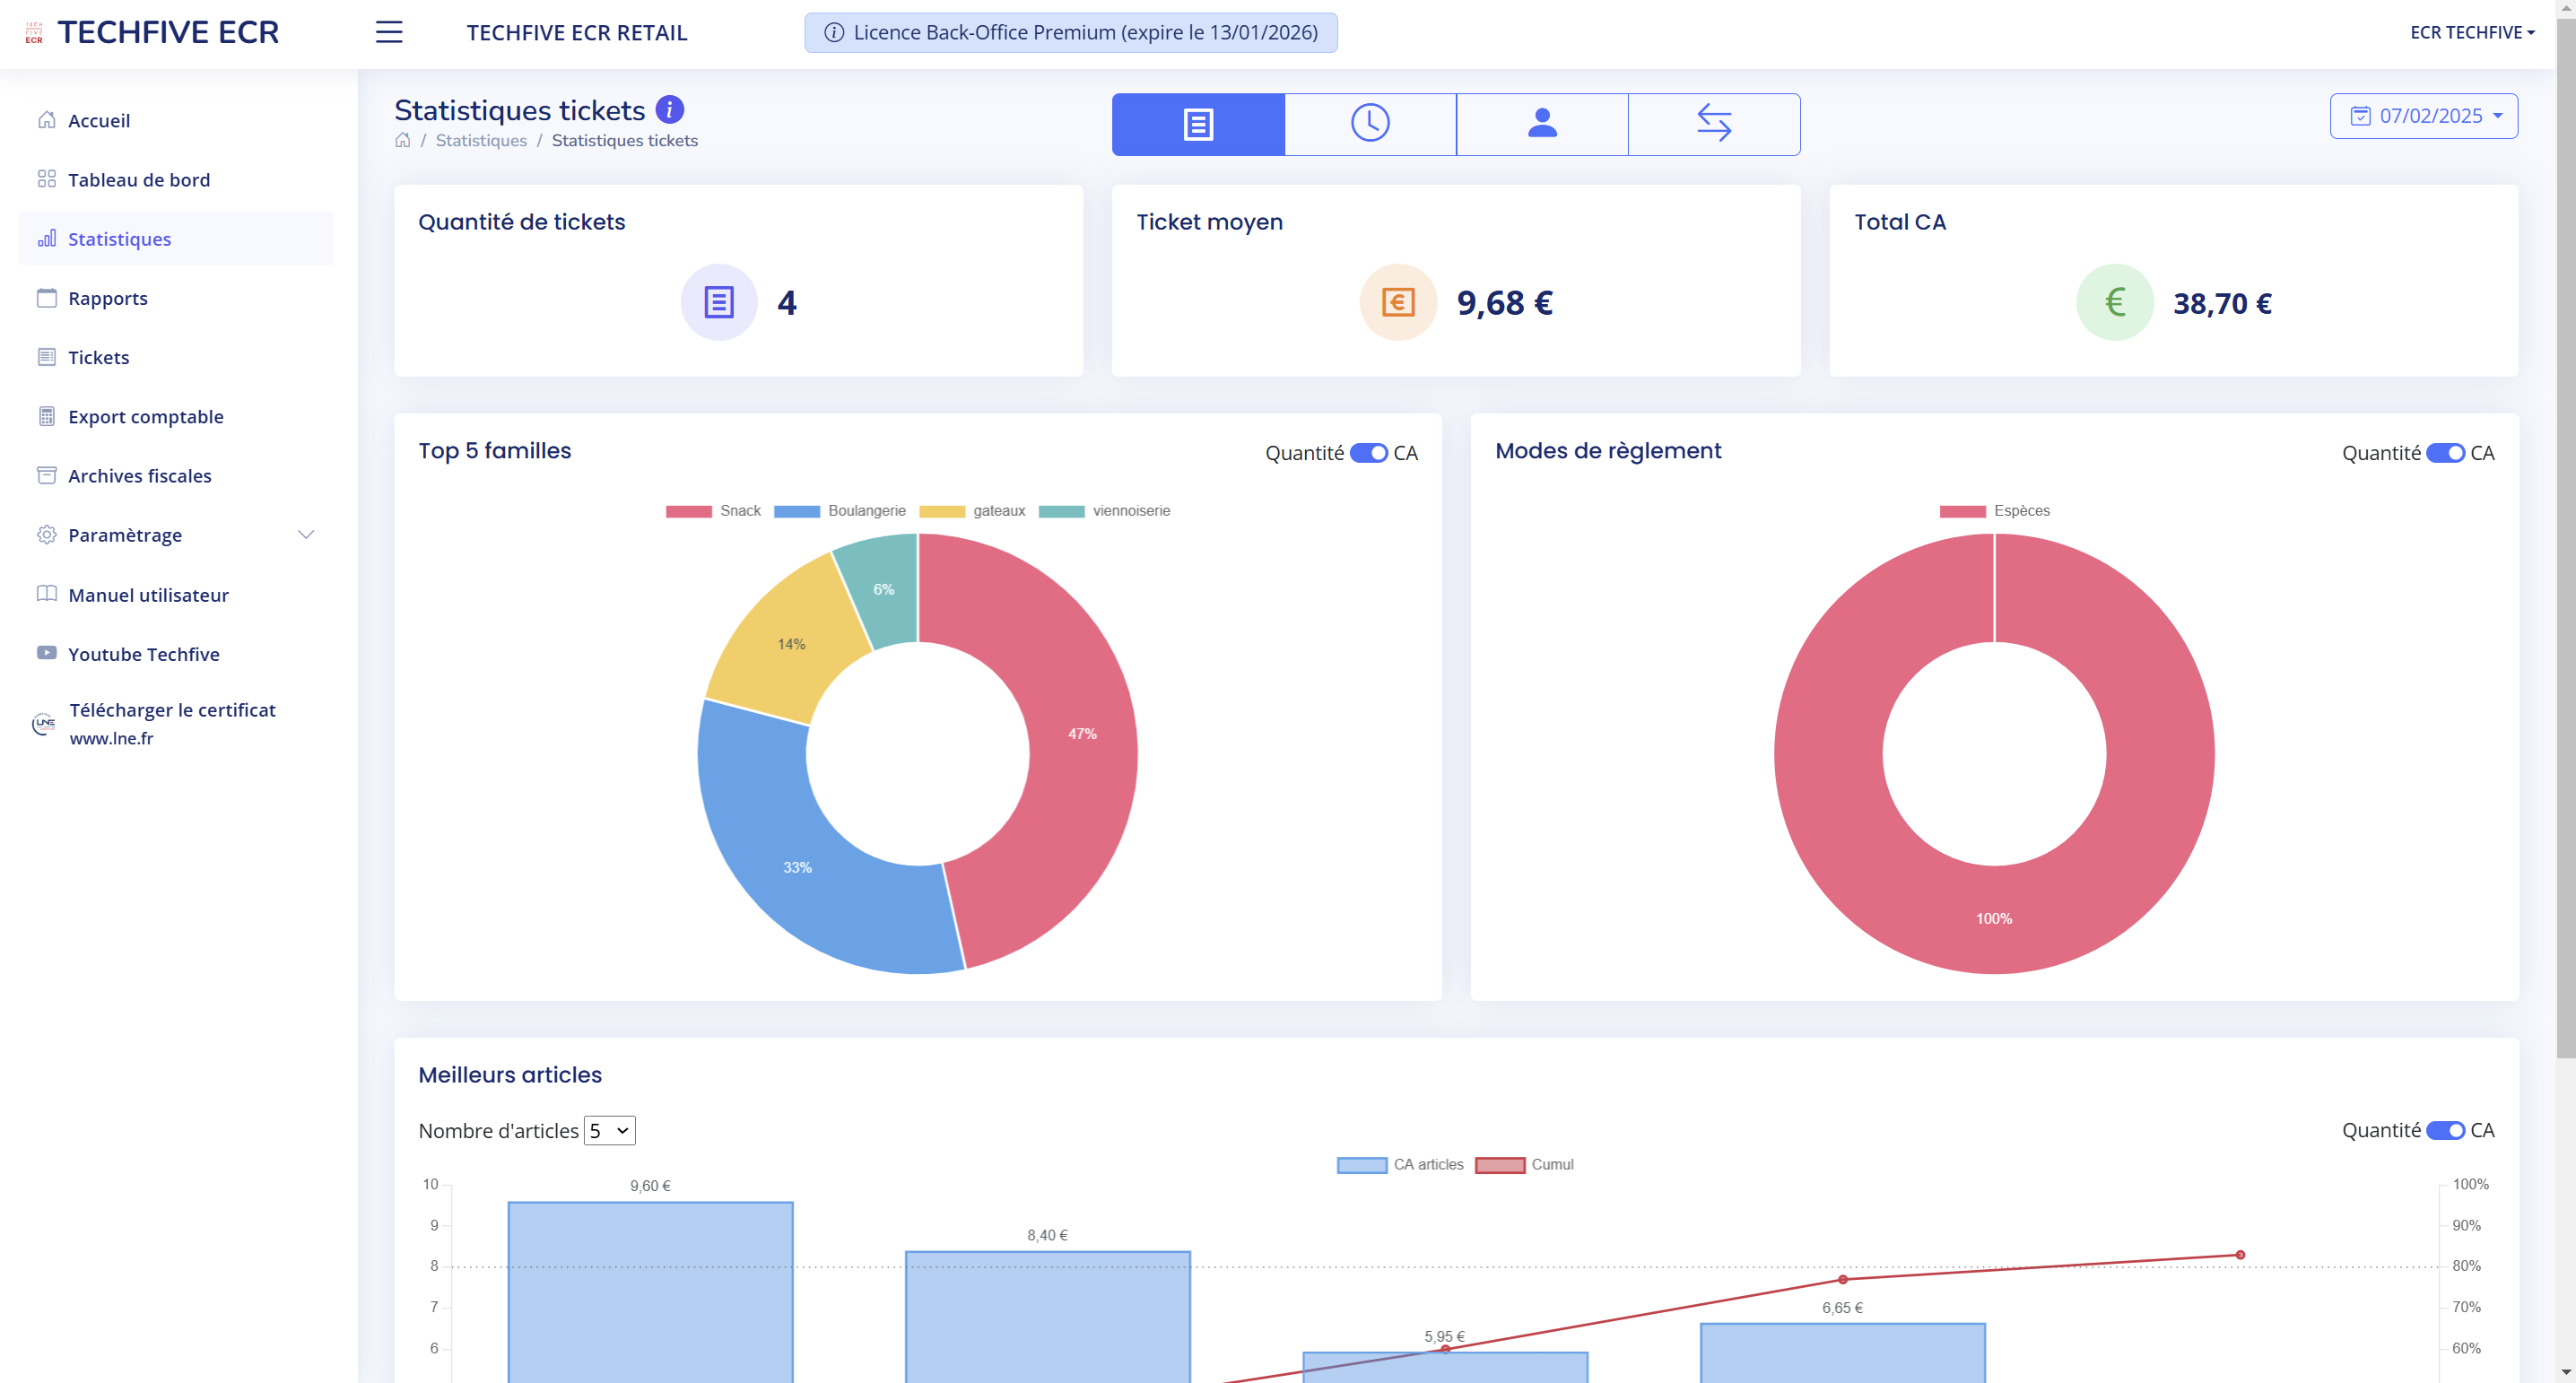Screen dimensions: 2576x1383
Task: Click the Archives fiscales box icon
Action: click(x=46, y=475)
